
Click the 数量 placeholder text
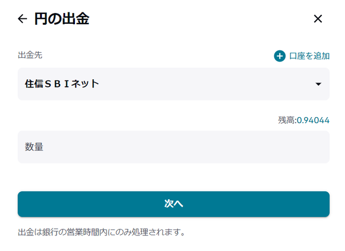pyautogui.click(x=34, y=147)
